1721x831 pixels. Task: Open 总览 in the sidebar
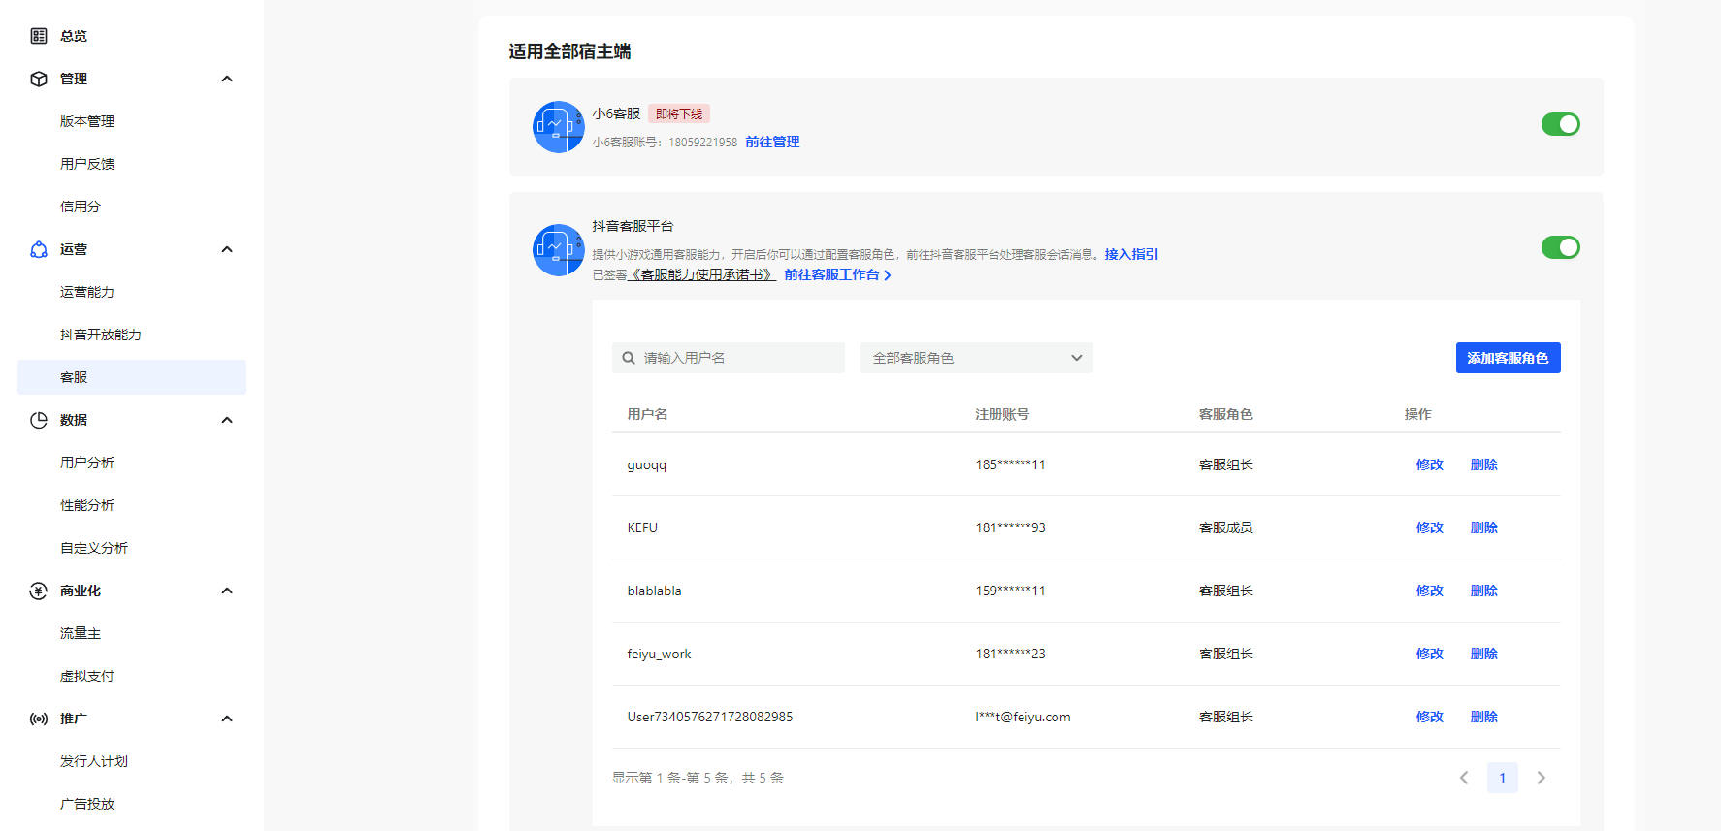coord(74,36)
